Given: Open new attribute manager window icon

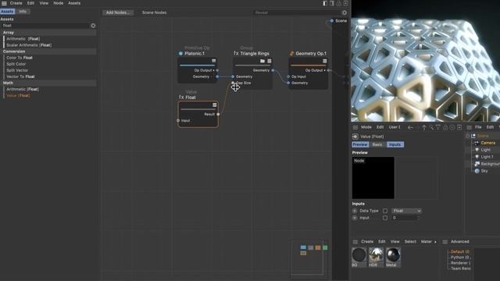Looking at the screenshot, I should coord(459,127).
